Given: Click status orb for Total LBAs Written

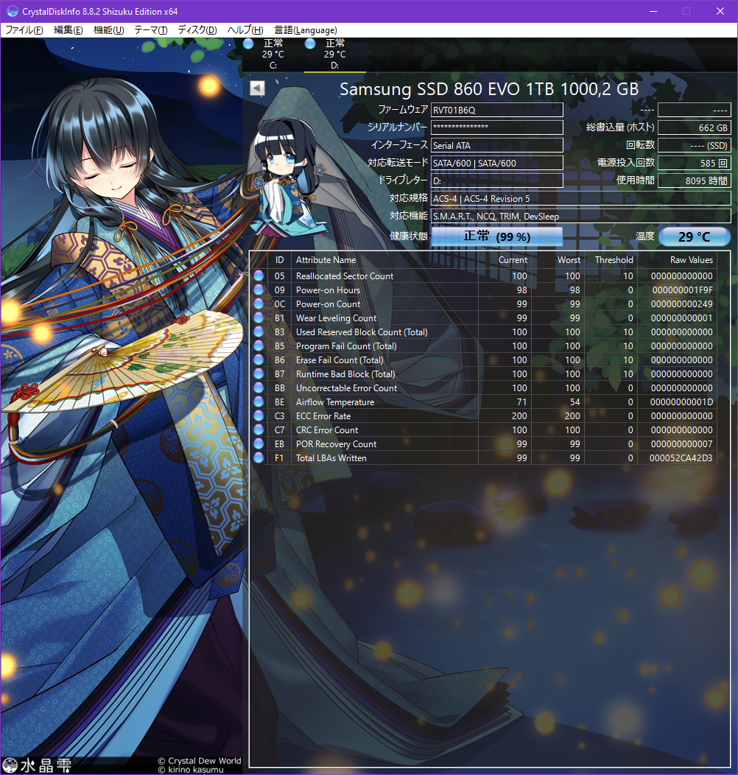Looking at the screenshot, I should pos(259,457).
